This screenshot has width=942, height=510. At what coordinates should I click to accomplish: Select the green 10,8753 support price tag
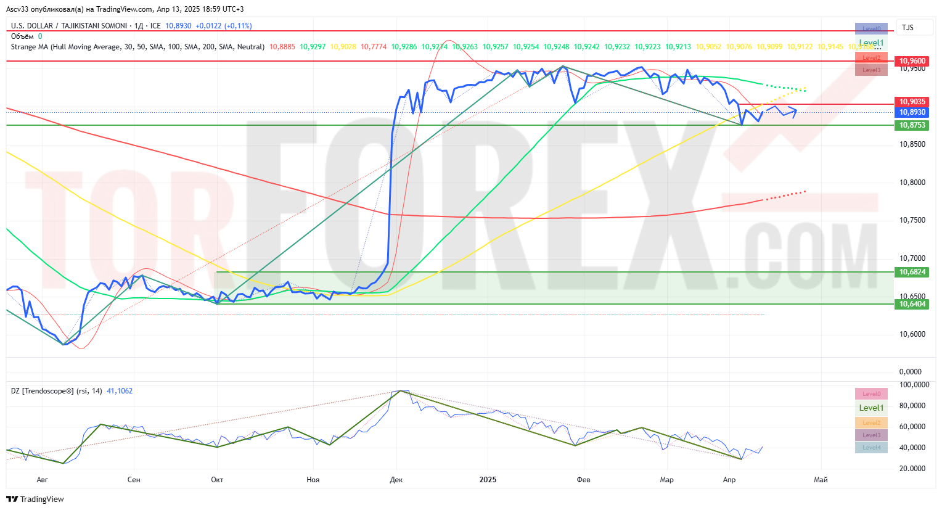(912, 125)
